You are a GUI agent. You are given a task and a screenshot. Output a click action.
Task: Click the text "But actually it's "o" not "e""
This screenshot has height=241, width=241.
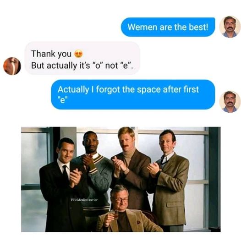point(82,66)
